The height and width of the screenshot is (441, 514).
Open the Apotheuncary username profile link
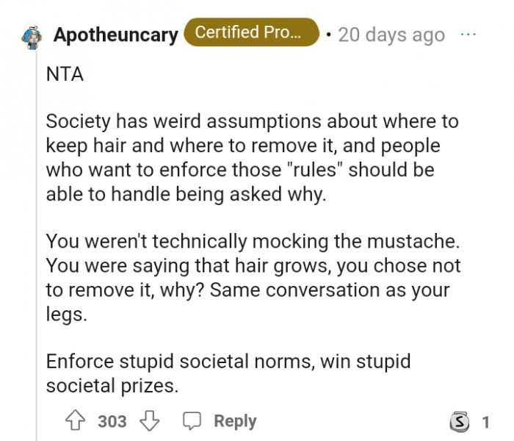115,35
